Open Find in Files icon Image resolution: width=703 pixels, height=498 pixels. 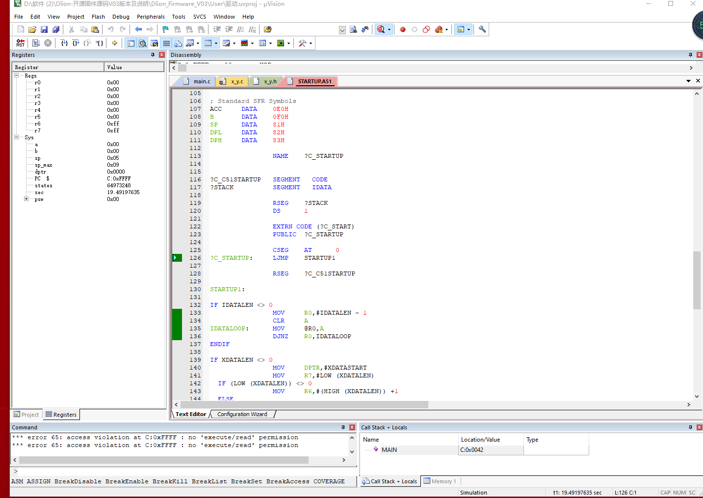[267, 29]
